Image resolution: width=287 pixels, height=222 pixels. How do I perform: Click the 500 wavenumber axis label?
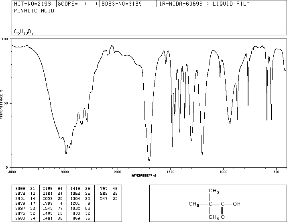[x=276, y=172]
